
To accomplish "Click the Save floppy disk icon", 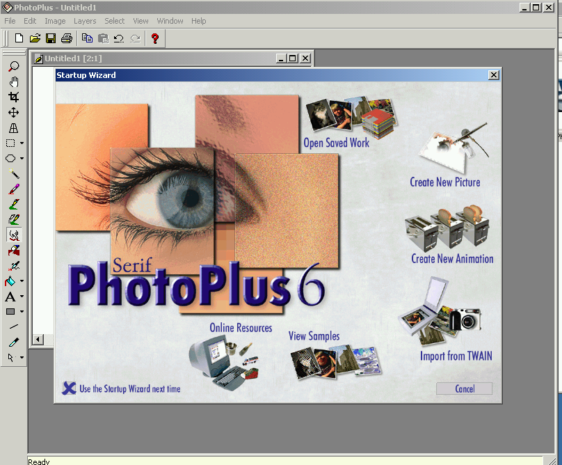I will [51, 38].
